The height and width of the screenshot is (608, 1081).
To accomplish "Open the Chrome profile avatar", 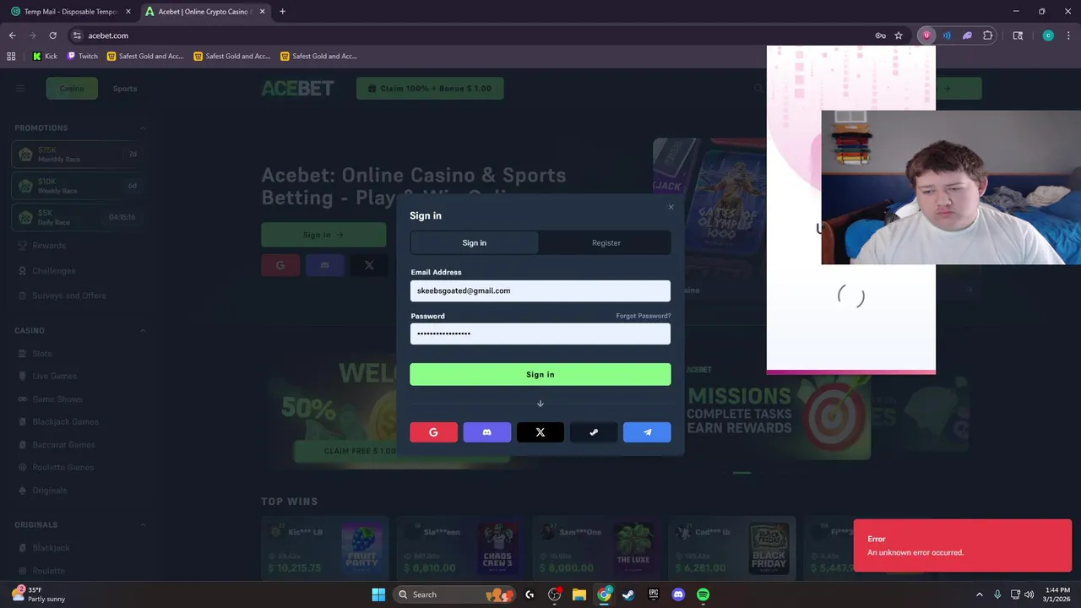I will click(1048, 35).
